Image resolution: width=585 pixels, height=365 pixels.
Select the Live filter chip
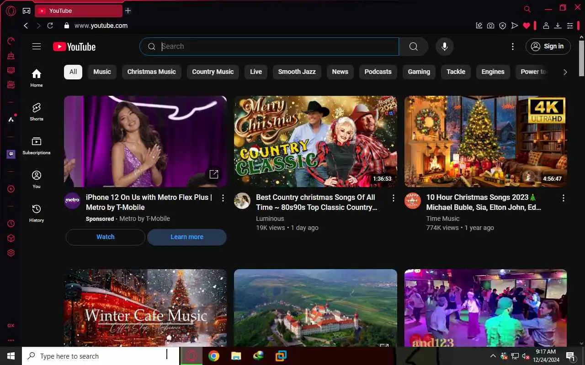[x=256, y=72]
